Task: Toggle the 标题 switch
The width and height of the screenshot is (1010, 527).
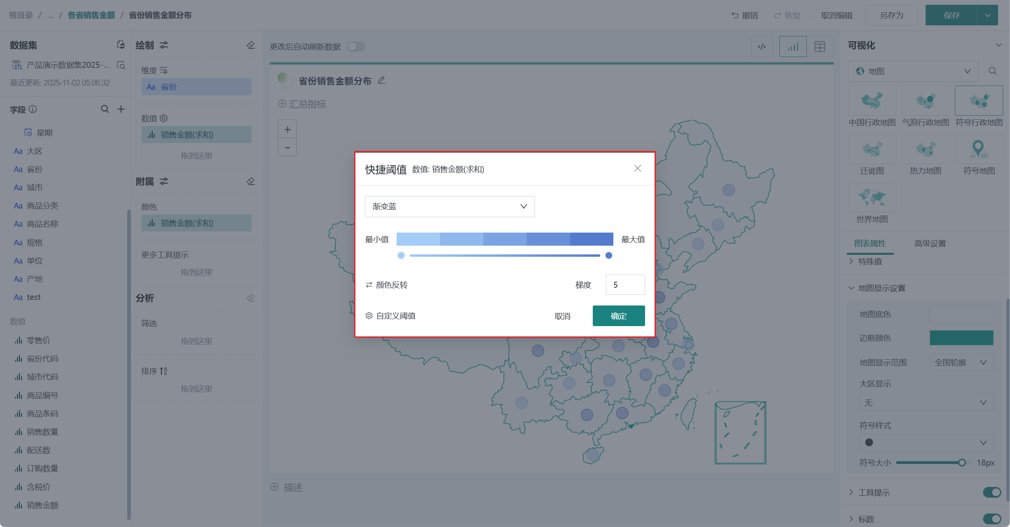Action: 991,519
